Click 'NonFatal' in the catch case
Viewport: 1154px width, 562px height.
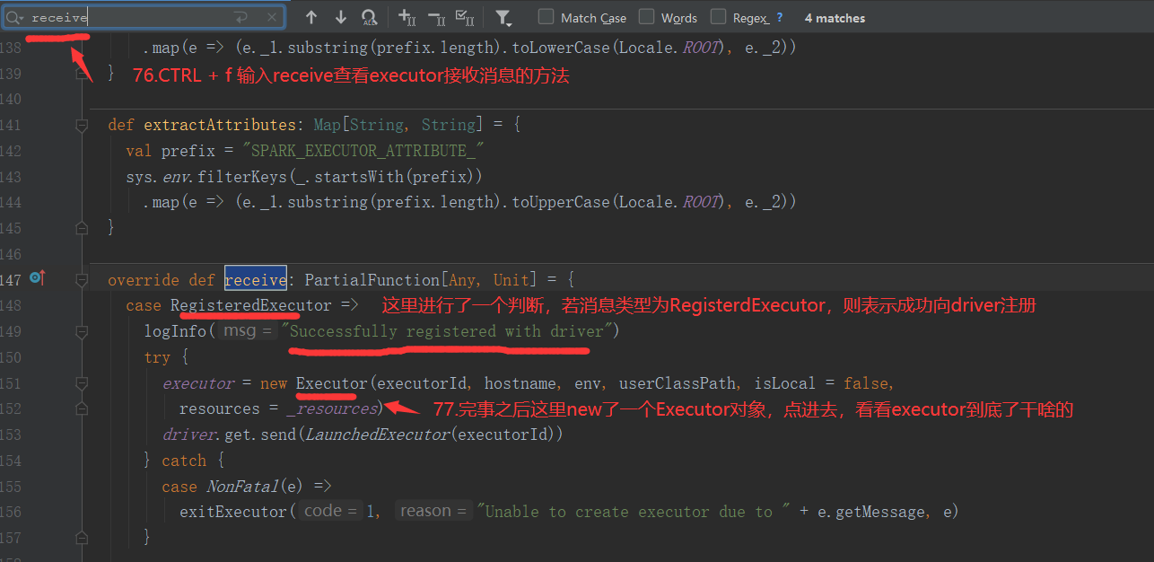(242, 487)
